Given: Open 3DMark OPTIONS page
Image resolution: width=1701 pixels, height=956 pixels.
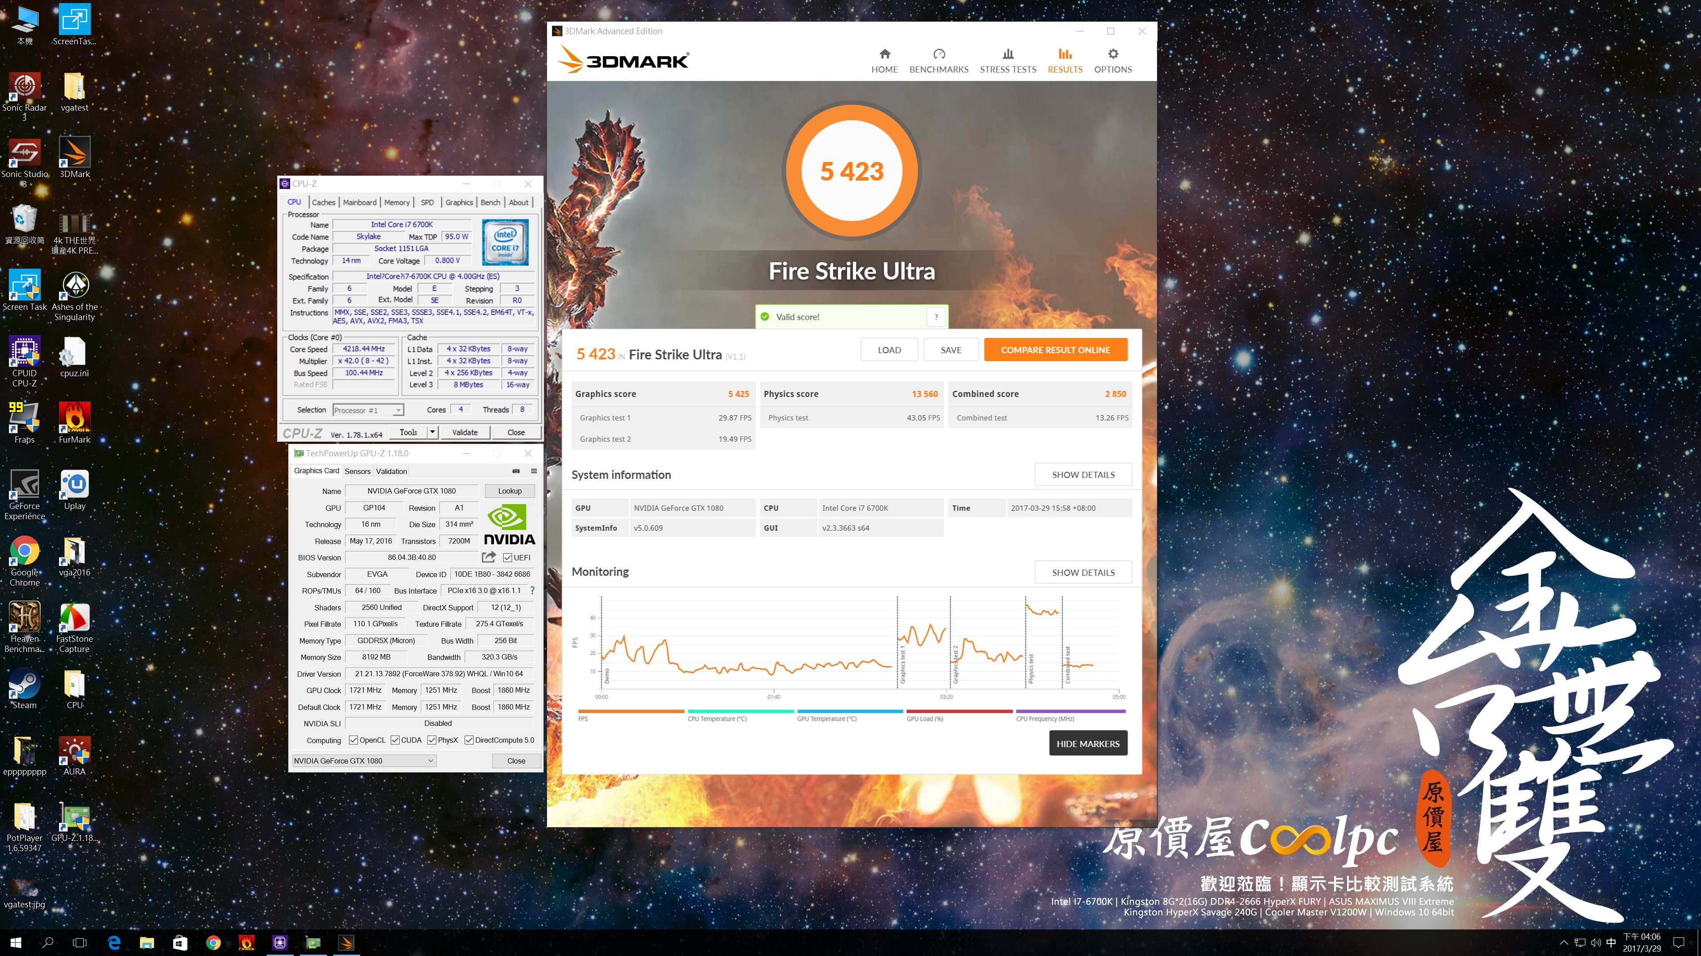Looking at the screenshot, I should (x=1113, y=61).
